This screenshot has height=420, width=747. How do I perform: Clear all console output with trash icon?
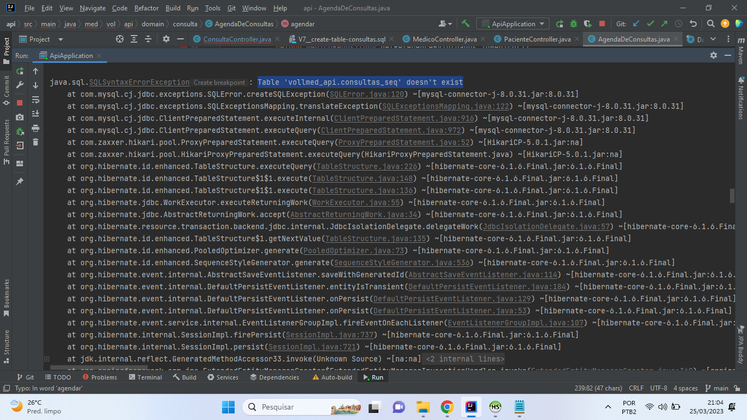pos(36,142)
